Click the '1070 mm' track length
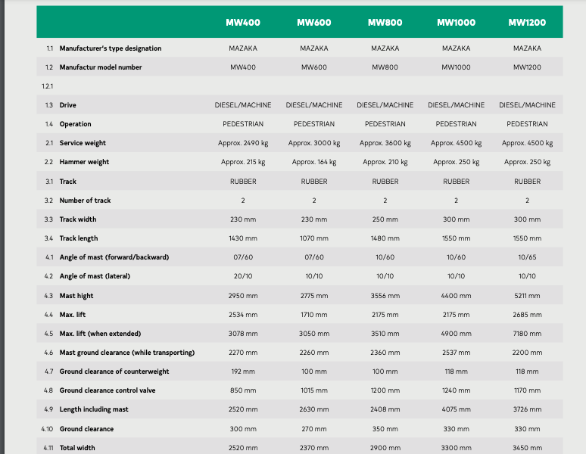The height and width of the screenshot is (454, 586). [x=314, y=238]
